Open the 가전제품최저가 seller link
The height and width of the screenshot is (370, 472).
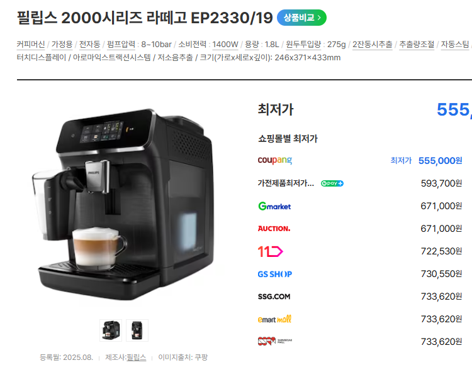[x=286, y=183]
